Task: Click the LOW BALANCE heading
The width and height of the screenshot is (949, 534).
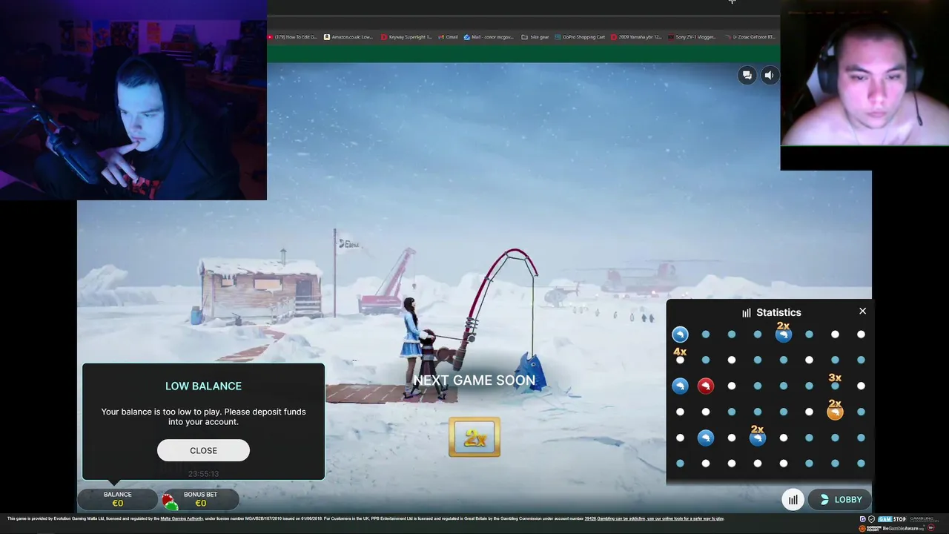Action: tap(203, 386)
